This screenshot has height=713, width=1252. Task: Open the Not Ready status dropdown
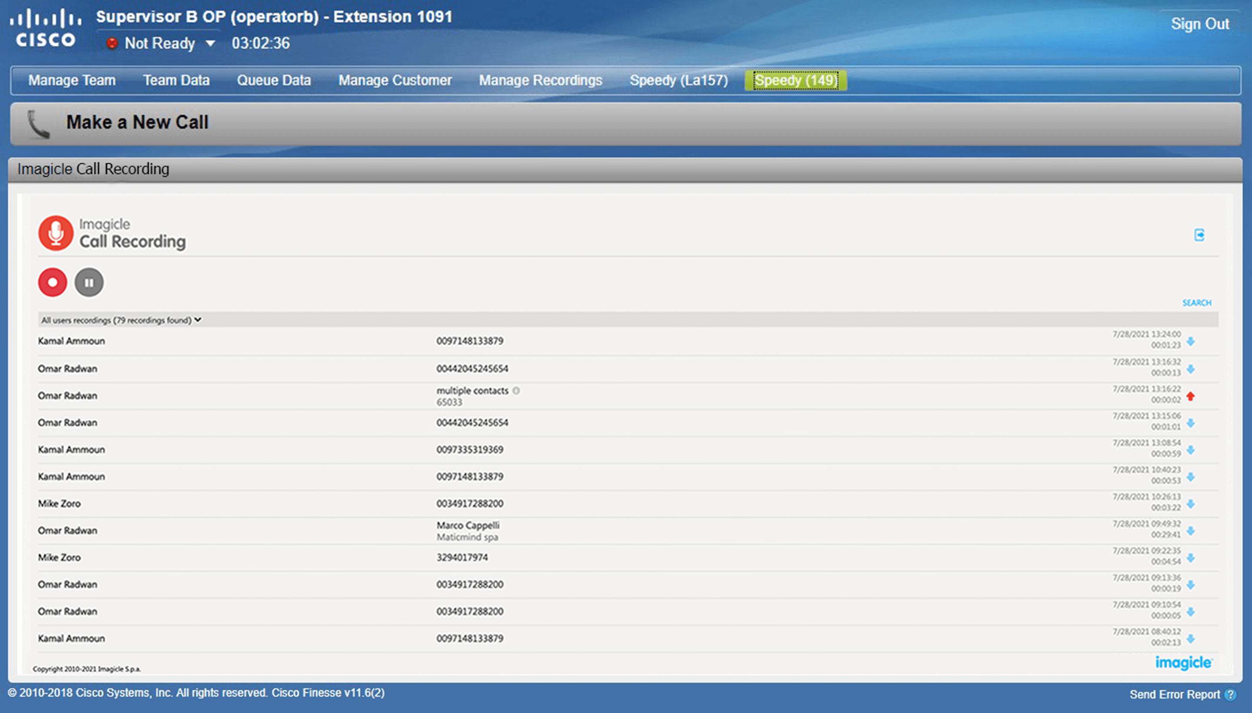click(x=210, y=43)
